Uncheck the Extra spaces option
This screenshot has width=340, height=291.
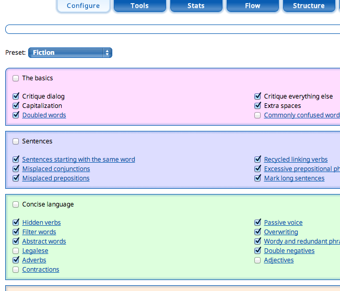click(x=257, y=106)
